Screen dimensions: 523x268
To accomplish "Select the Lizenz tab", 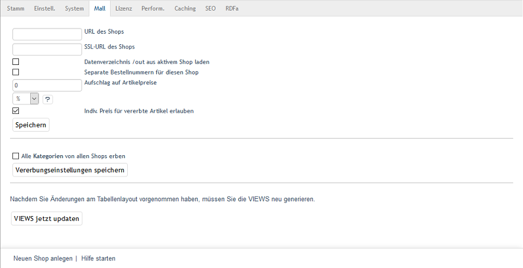I will click(124, 9).
